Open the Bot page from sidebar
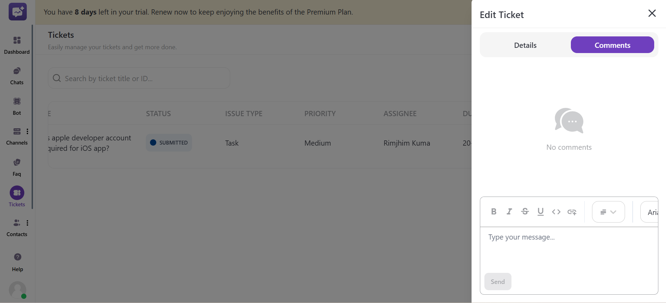The height and width of the screenshot is (303, 666). 17,106
